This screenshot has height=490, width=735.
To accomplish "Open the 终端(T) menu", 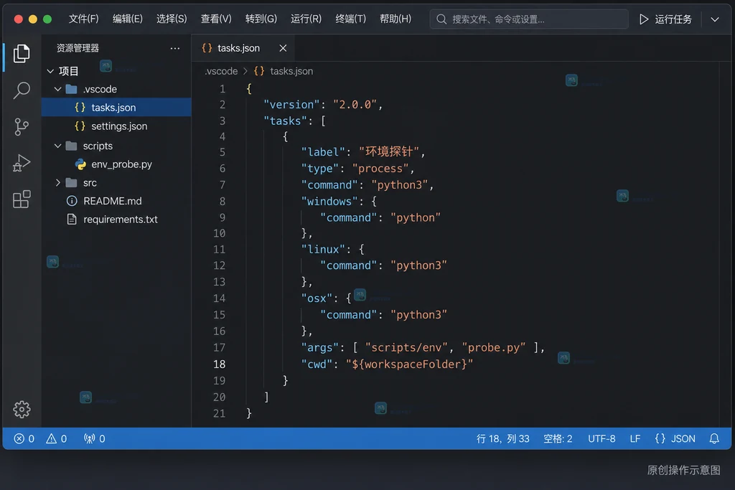I will click(x=350, y=19).
